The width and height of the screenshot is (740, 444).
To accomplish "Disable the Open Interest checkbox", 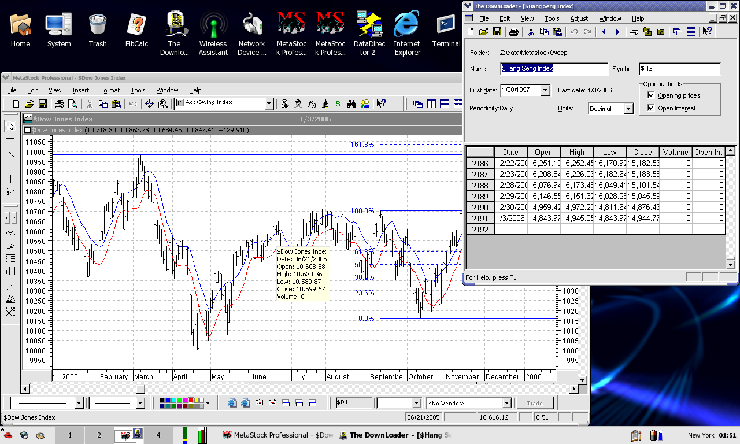I will (x=650, y=108).
